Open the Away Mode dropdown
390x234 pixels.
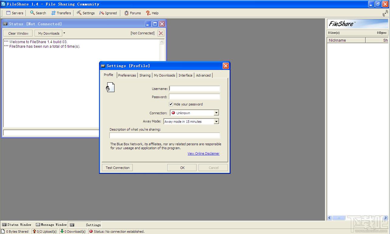point(216,121)
